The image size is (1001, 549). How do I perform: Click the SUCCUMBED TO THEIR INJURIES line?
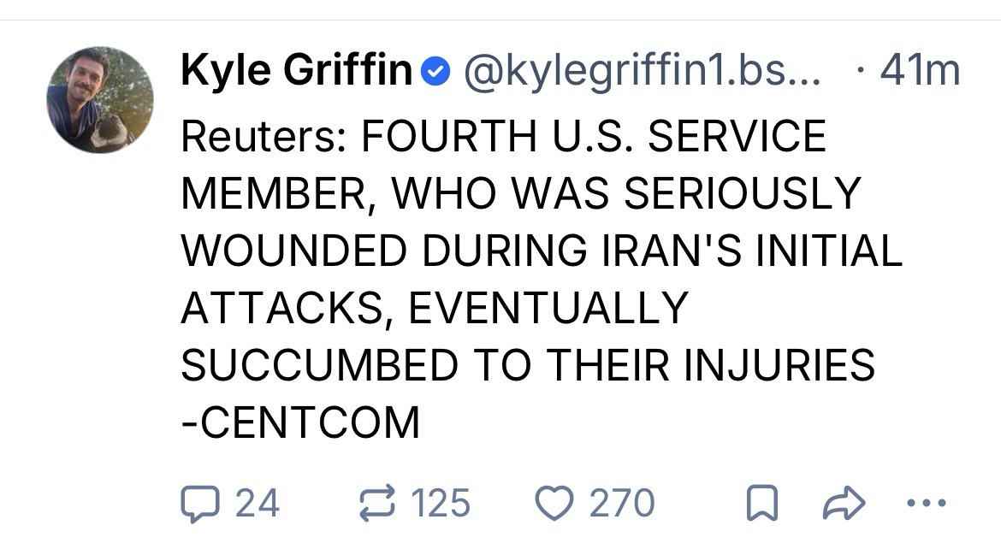[528, 365]
